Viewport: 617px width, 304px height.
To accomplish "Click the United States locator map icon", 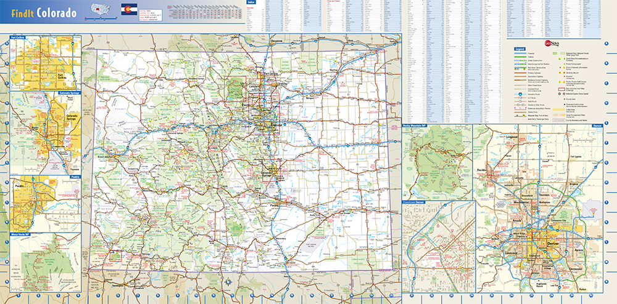I will click(x=101, y=9).
